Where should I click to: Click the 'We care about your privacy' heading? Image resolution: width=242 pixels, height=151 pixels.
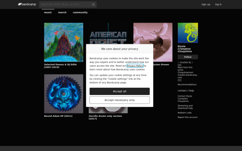click(120, 49)
